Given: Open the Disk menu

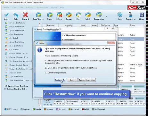Looking at the screenshot, I should 21,7.
